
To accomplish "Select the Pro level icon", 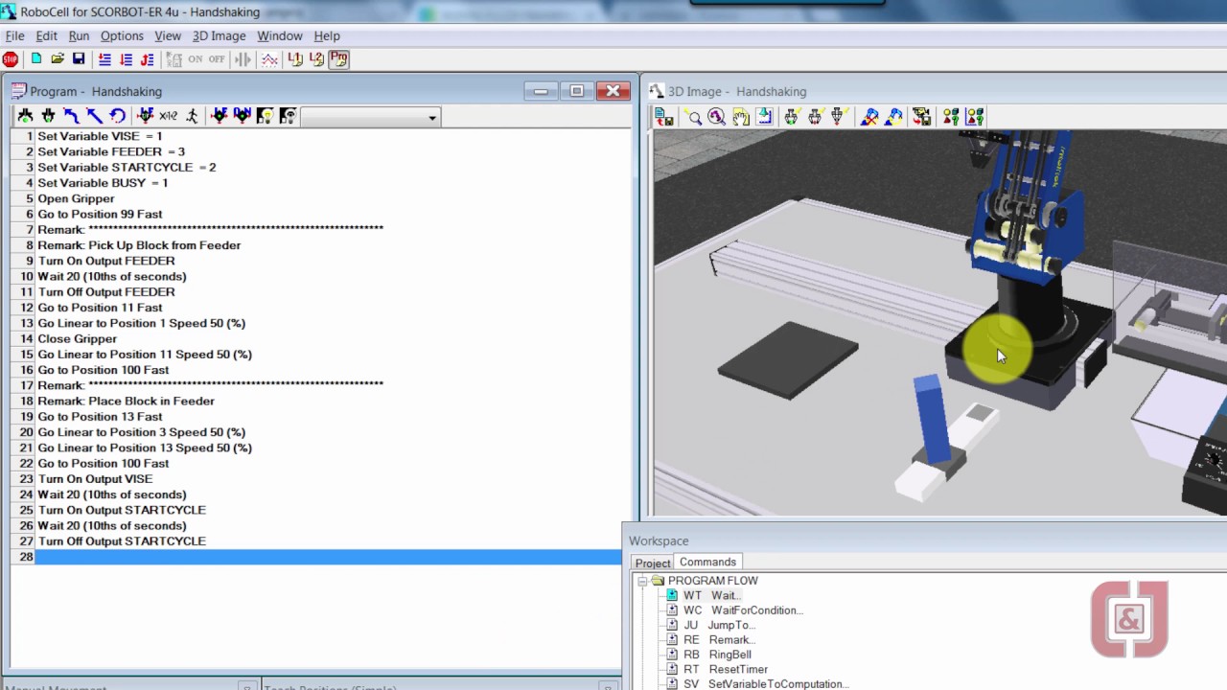I will (338, 59).
